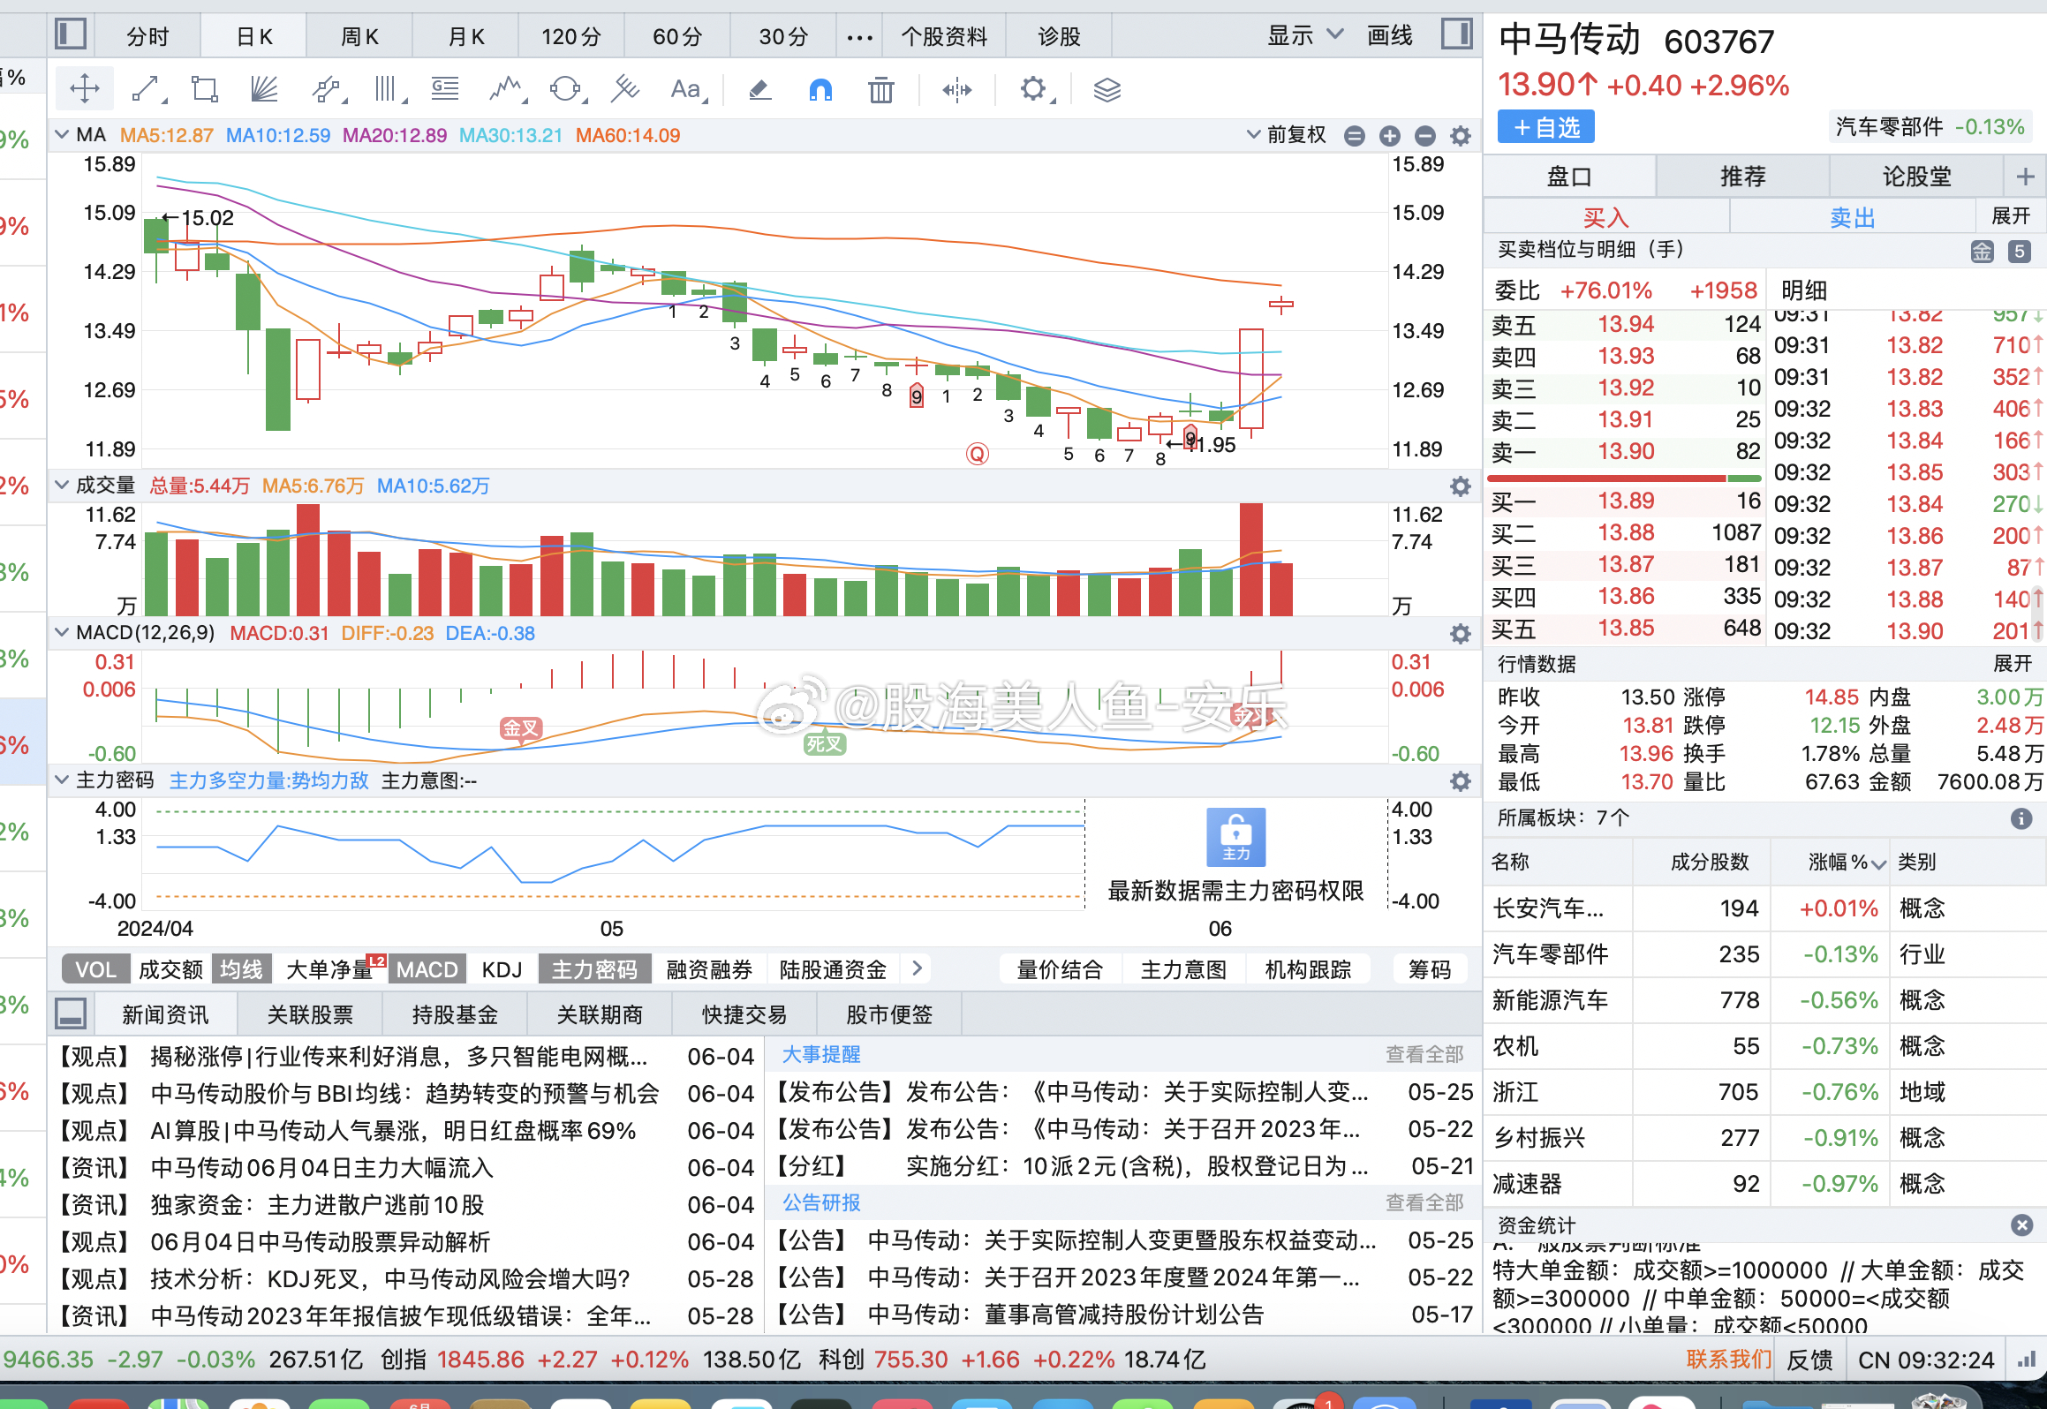Zoom in chart with plus icon
The image size is (2047, 1409).
click(1389, 136)
